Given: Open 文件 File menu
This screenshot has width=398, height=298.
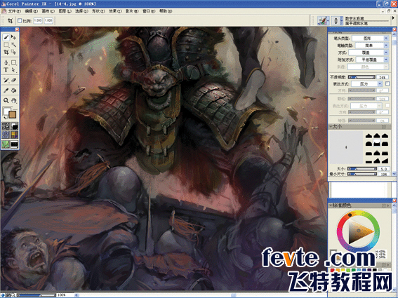Looking at the screenshot, I should point(14,11).
